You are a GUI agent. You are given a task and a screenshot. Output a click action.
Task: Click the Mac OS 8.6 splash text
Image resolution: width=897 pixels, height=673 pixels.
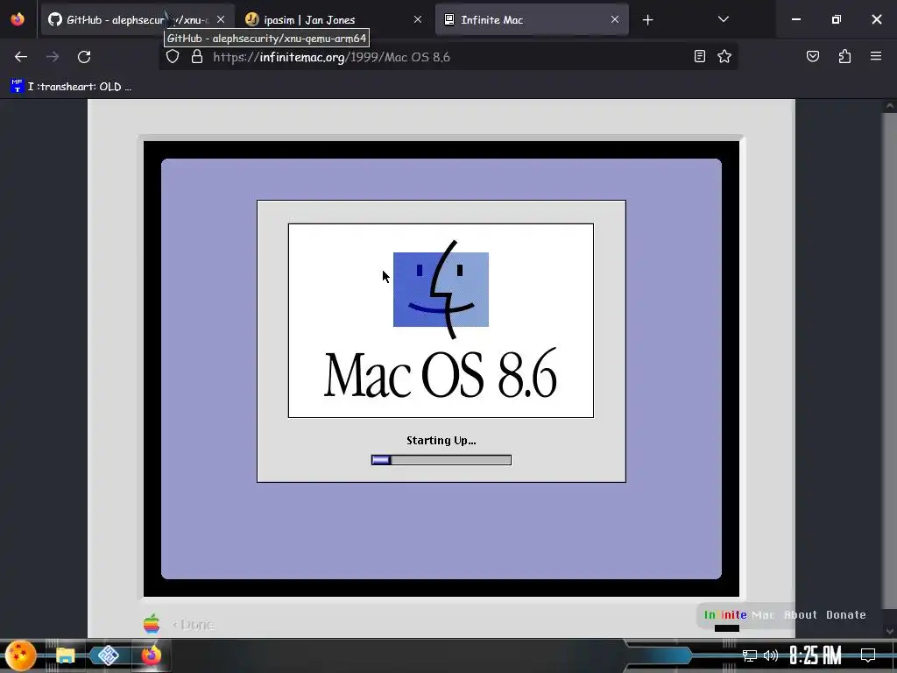pyautogui.click(x=441, y=373)
